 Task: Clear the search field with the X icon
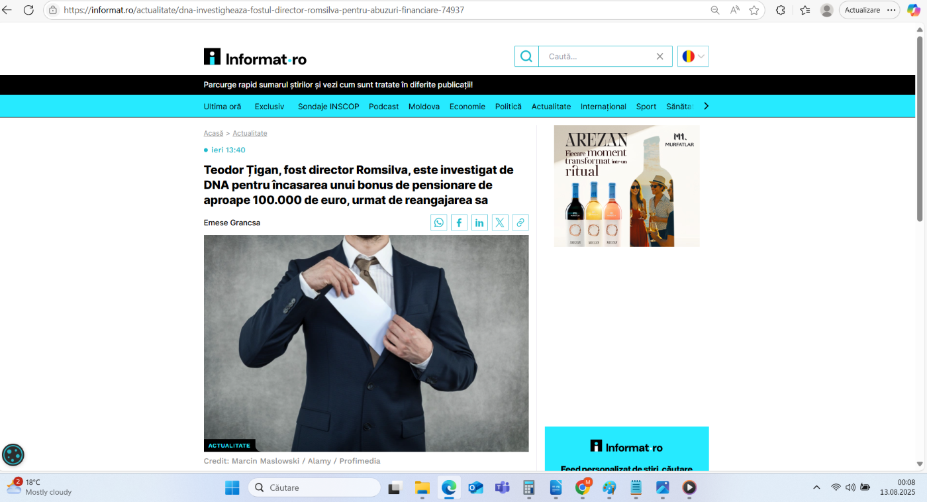pyautogui.click(x=659, y=56)
